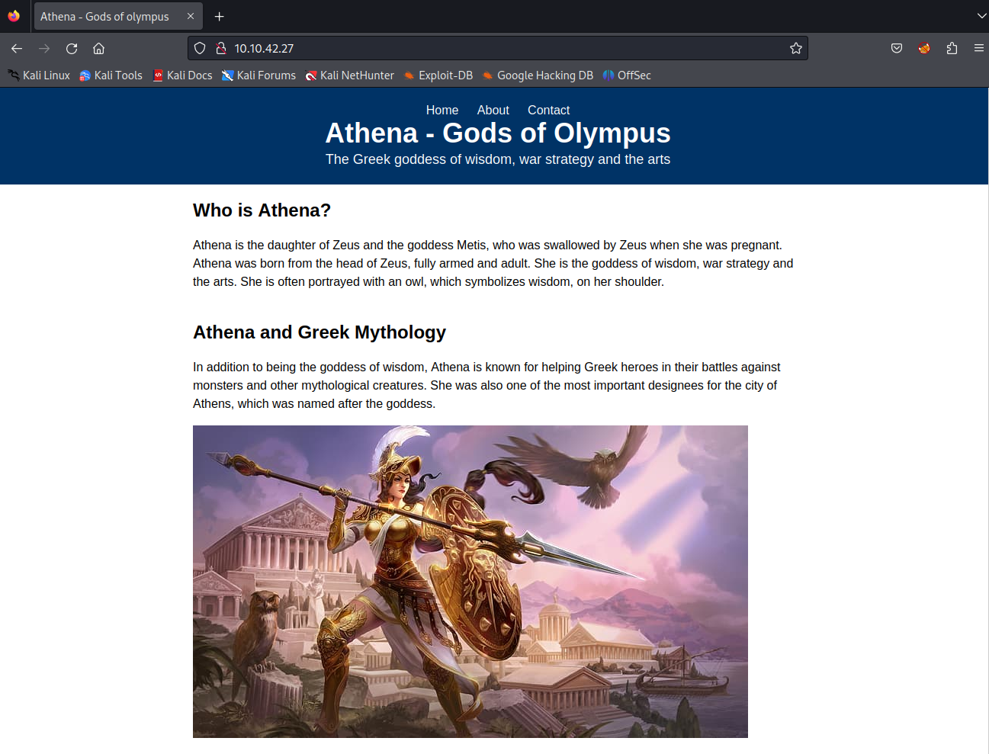This screenshot has height=754, width=989.
Task: Open the Kali Docs bookmark
Action: [x=183, y=75]
